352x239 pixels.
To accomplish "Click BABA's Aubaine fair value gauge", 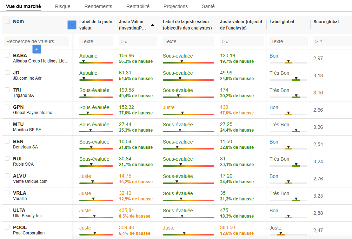I will 96,62.
